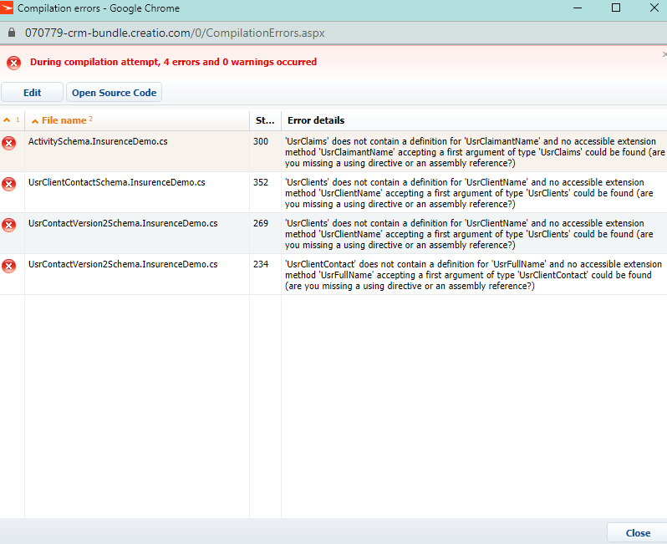Click the Creatio logo in title bar

[x=7, y=8]
